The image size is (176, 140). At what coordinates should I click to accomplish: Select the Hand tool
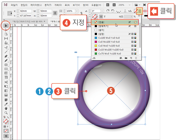(6, 109)
